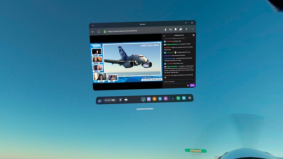Collapse the Stream Chat panel
283x159 pixels.
[x=164, y=36]
